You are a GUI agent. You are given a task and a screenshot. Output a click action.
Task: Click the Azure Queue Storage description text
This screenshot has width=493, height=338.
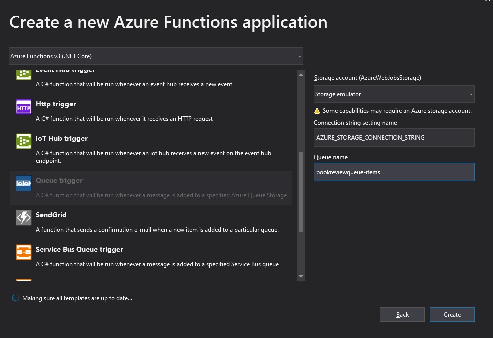[x=161, y=195]
